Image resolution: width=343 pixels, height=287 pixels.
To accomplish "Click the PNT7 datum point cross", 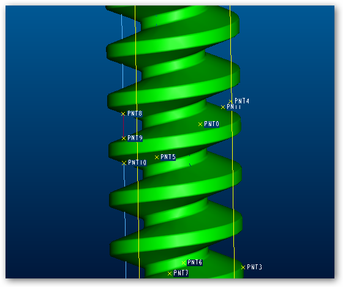I will click(170, 274).
